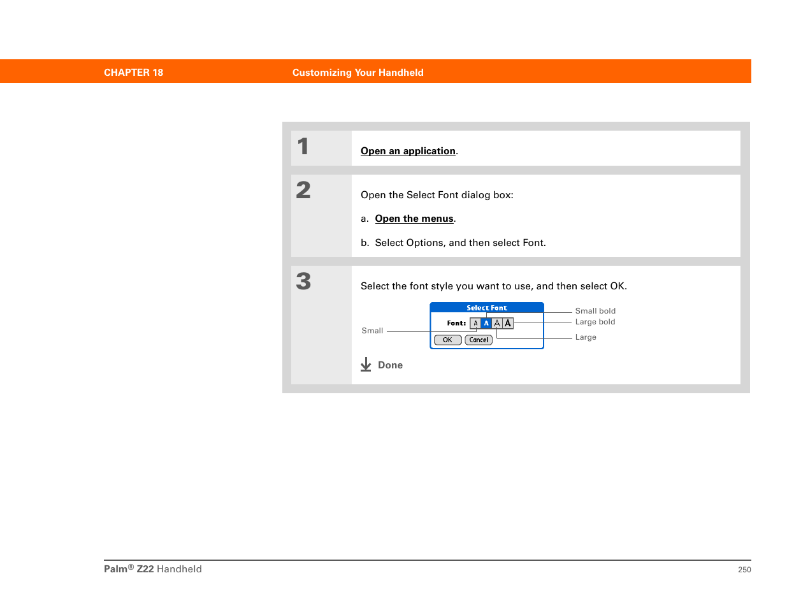Click page number 250

point(744,570)
